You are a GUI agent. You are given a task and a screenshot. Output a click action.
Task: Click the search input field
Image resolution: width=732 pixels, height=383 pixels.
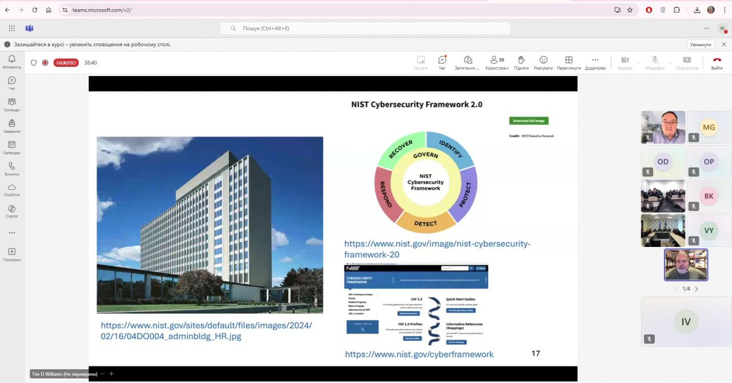[x=366, y=28]
